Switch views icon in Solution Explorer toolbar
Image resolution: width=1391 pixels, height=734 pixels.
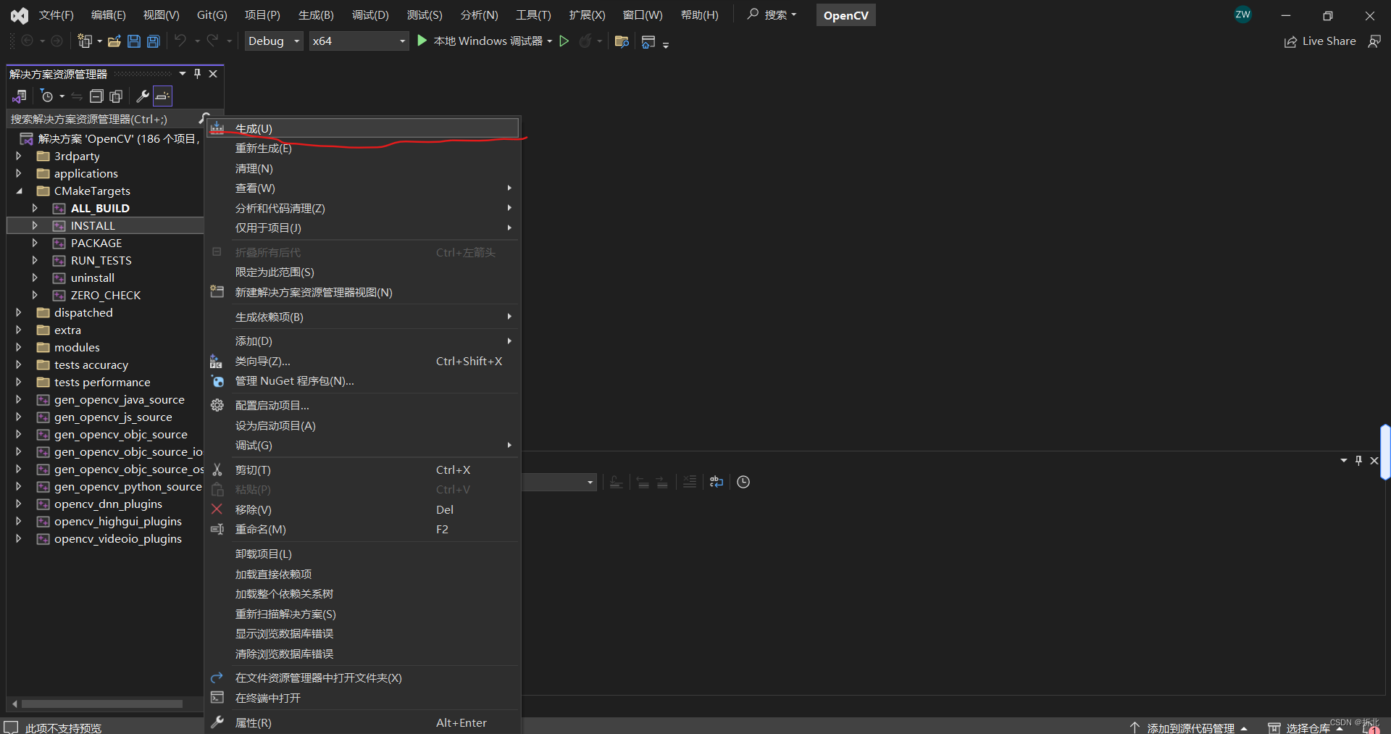tap(20, 96)
